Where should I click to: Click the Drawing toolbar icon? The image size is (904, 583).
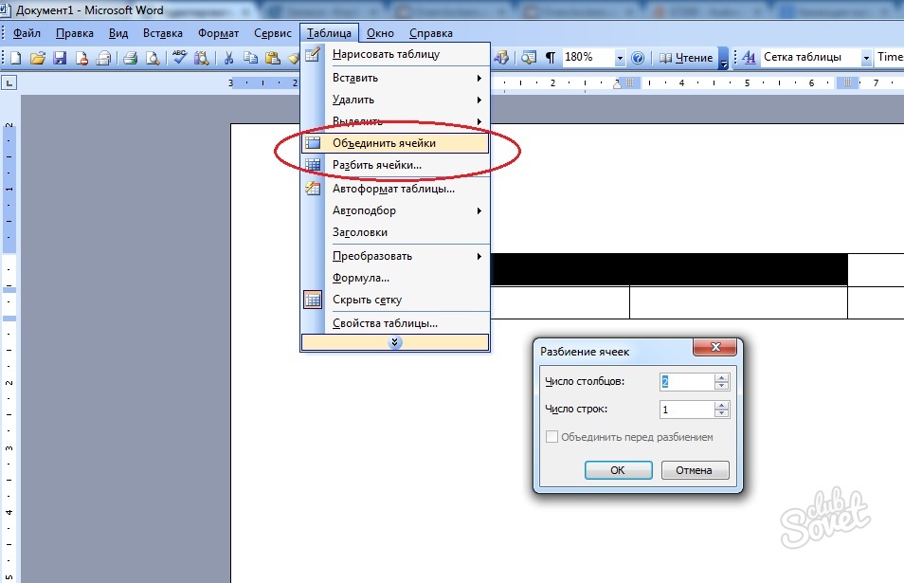[501, 57]
